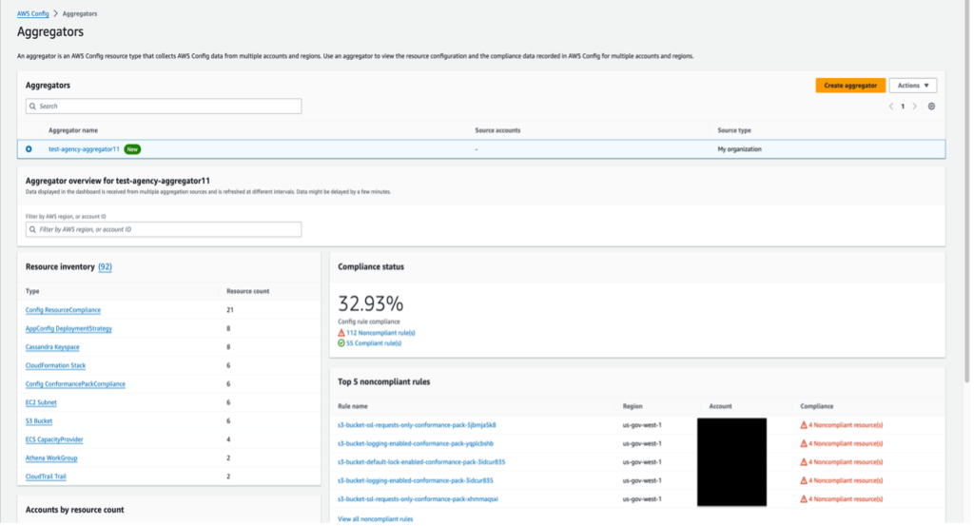Click the Aggregator name column header

(73, 130)
